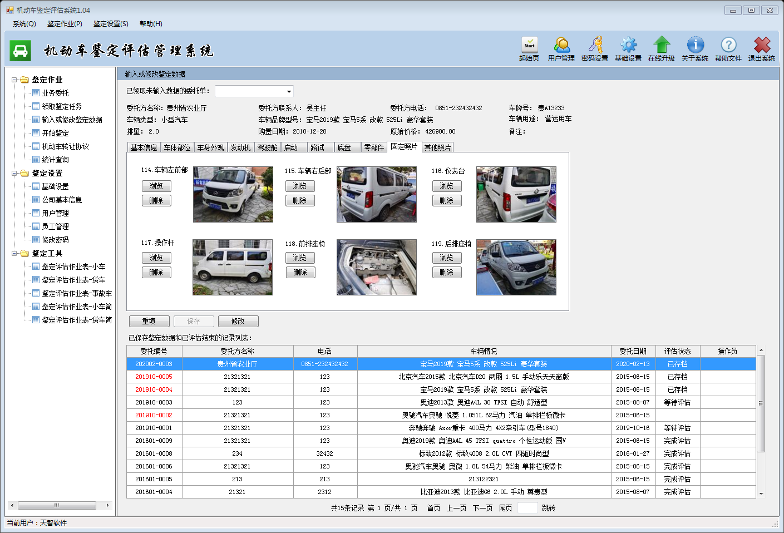Screen dimensions: 784x533
Task: Delete photo for 117.操作杆
Action: [x=156, y=272]
